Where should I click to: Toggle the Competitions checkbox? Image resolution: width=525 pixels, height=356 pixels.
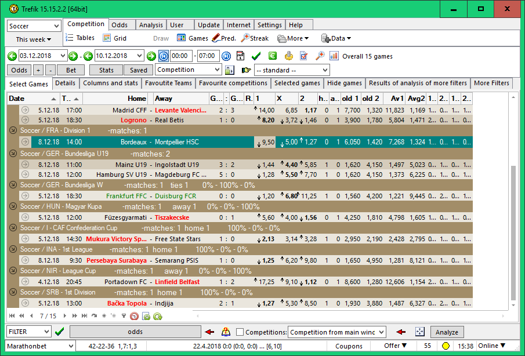point(240,332)
